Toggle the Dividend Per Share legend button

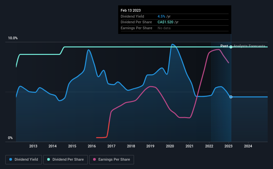pos(66,160)
